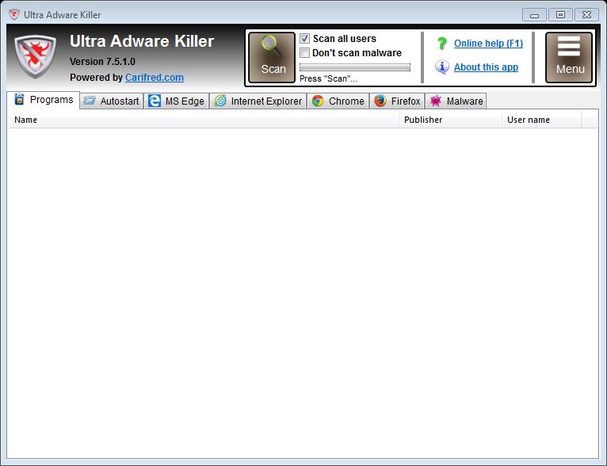Click the Version 7.5.1.0 text
The image size is (607, 466).
click(x=102, y=62)
